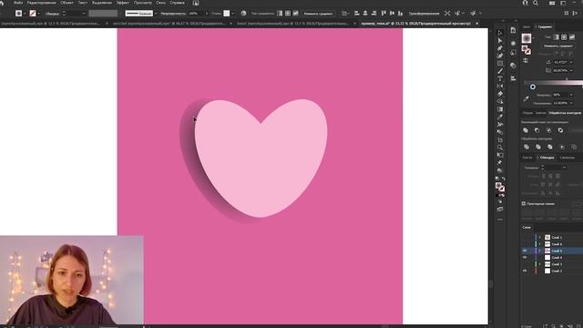Click the Merge pathfinder icon

click(x=550, y=147)
